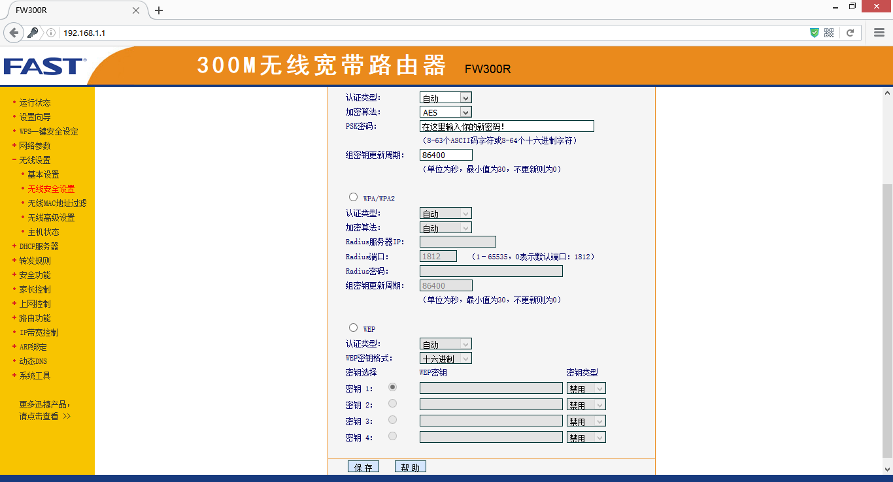
Task: Open the 认证类型 dropdown above the AES field
Action: 445,98
